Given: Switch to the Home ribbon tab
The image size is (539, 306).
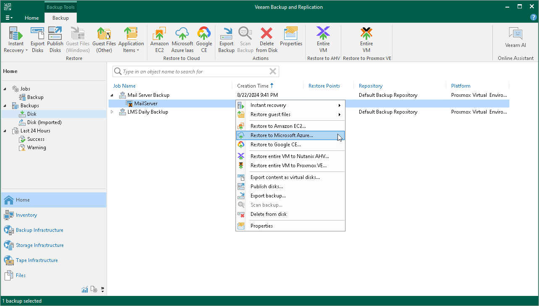Looking at the screenshot, I should point(31,18).
